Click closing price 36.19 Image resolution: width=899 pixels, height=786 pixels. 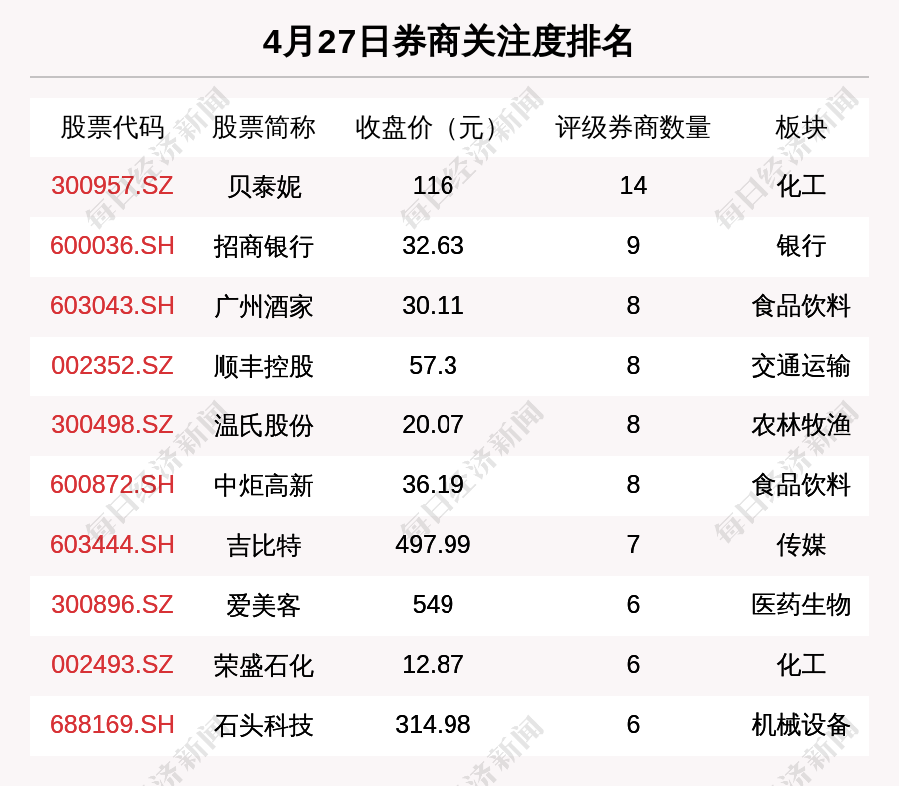coord(433,485)
